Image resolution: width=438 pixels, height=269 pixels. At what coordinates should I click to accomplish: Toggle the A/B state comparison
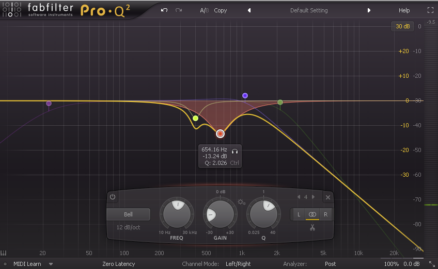204,10
